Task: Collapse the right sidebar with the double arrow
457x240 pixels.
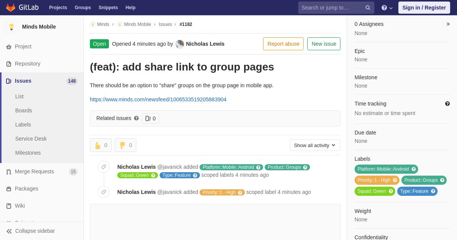Action: 448,24
